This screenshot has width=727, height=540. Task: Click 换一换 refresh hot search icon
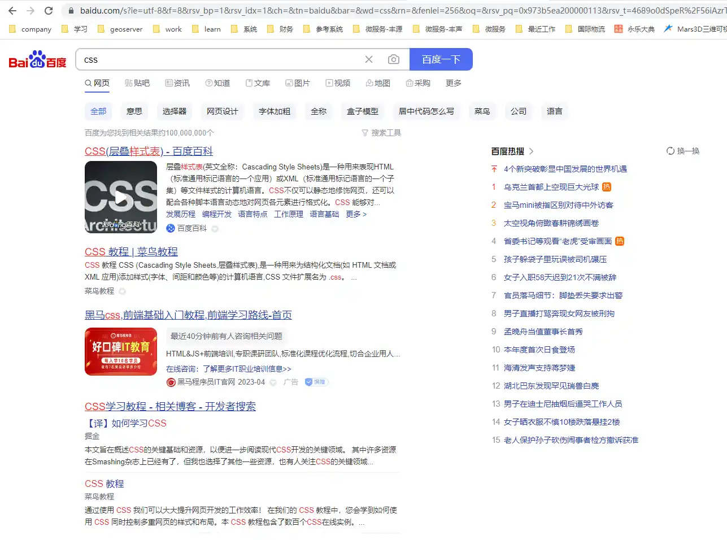[x=671, y=151]
